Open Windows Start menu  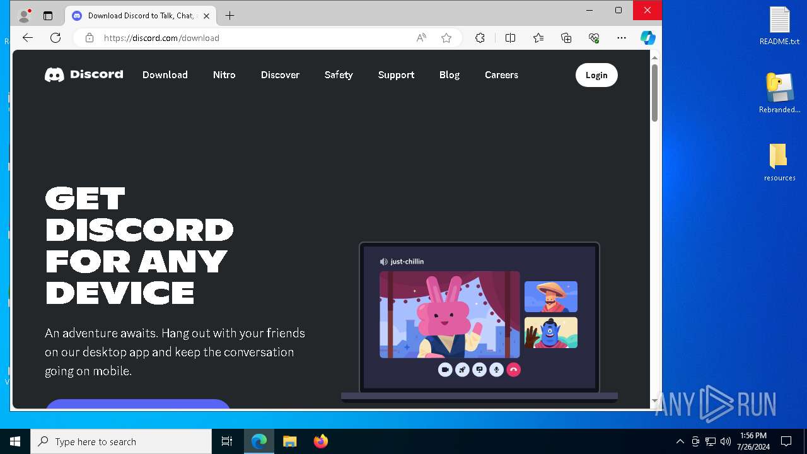15,441
